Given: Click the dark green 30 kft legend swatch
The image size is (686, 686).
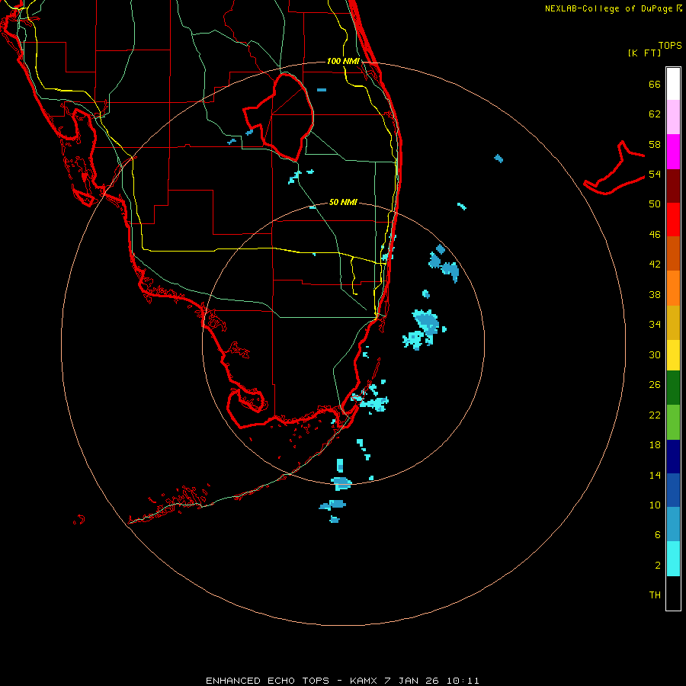Looking at the screenshot, I should (x=673, y=388).
